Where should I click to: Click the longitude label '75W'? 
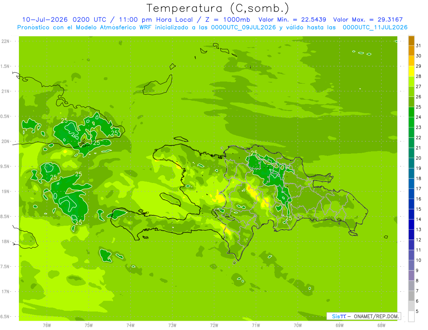[x=88, y=325]
